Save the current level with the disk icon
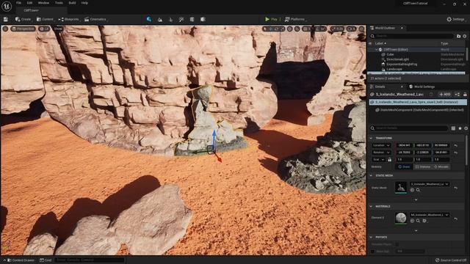 pos(5,19)
